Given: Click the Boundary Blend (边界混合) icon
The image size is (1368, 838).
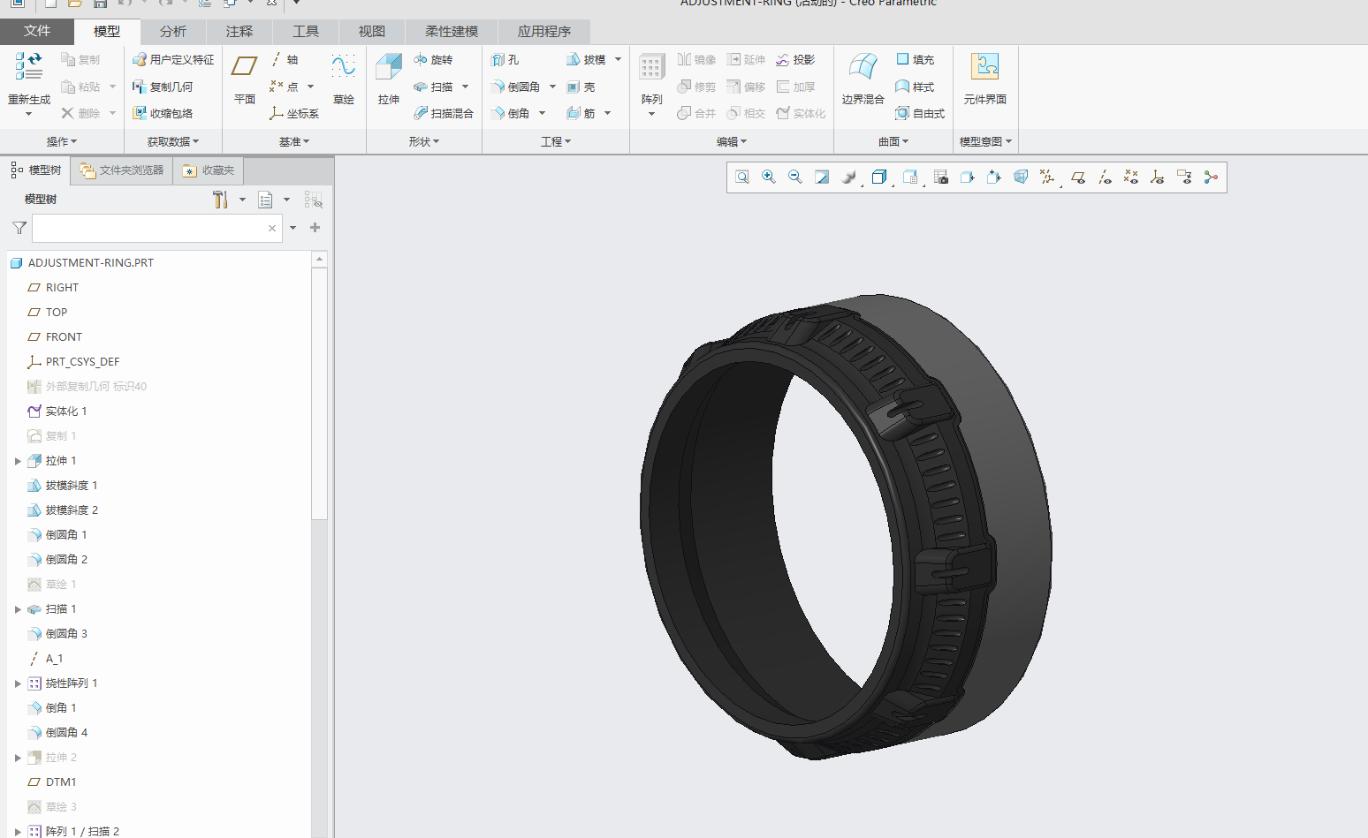Looking at the screenshot, I should tap(863, 78).
